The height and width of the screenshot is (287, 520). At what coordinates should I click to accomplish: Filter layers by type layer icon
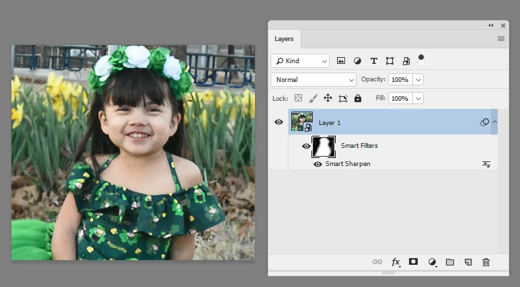pyautogui.click(x=374, y=60)
